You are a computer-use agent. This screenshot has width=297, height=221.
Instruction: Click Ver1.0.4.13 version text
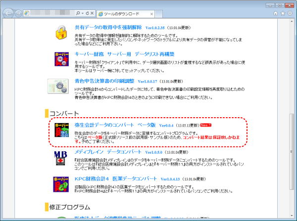click(x=170, y=179)
